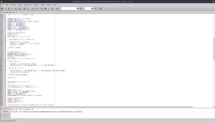Save the current file via toolbar
Image resolution: width=215 pixels, height=123 pixels.
coord(16,9)
